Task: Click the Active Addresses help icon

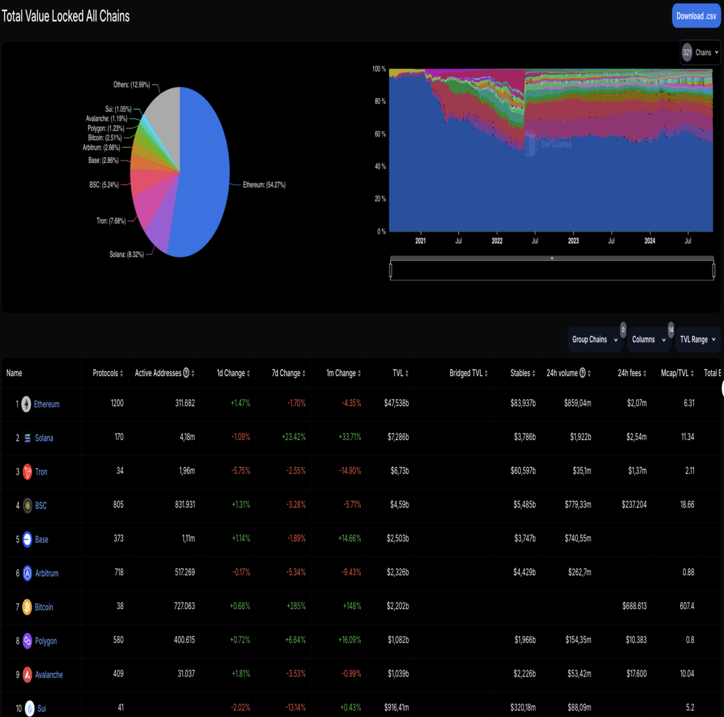Action: click(x=186, y=373)
